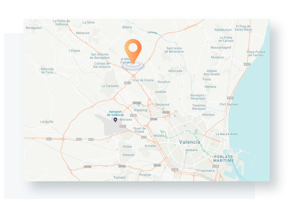The image size is (288, 209).
Task: Click the CV-365 road shield
Action: pyautogui.click(x=137, y=103)
